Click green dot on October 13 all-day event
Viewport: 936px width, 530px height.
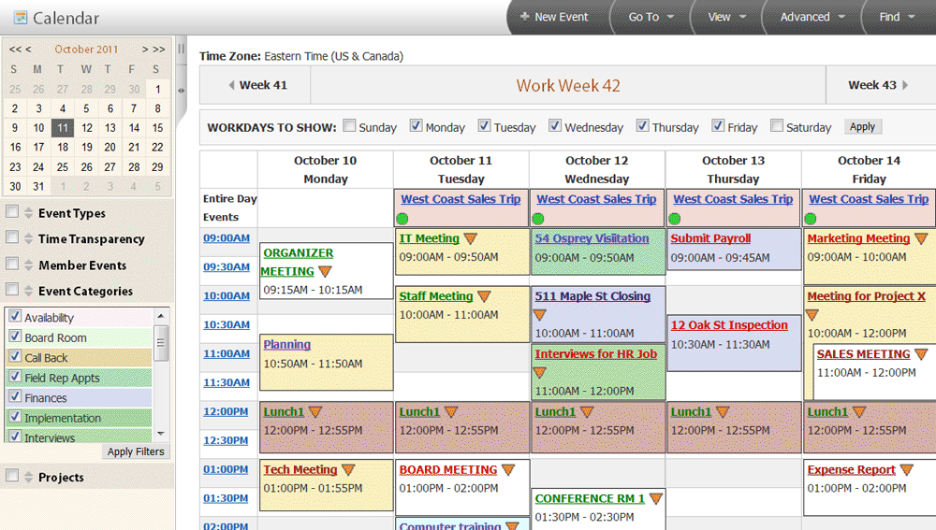click(675, 219)
